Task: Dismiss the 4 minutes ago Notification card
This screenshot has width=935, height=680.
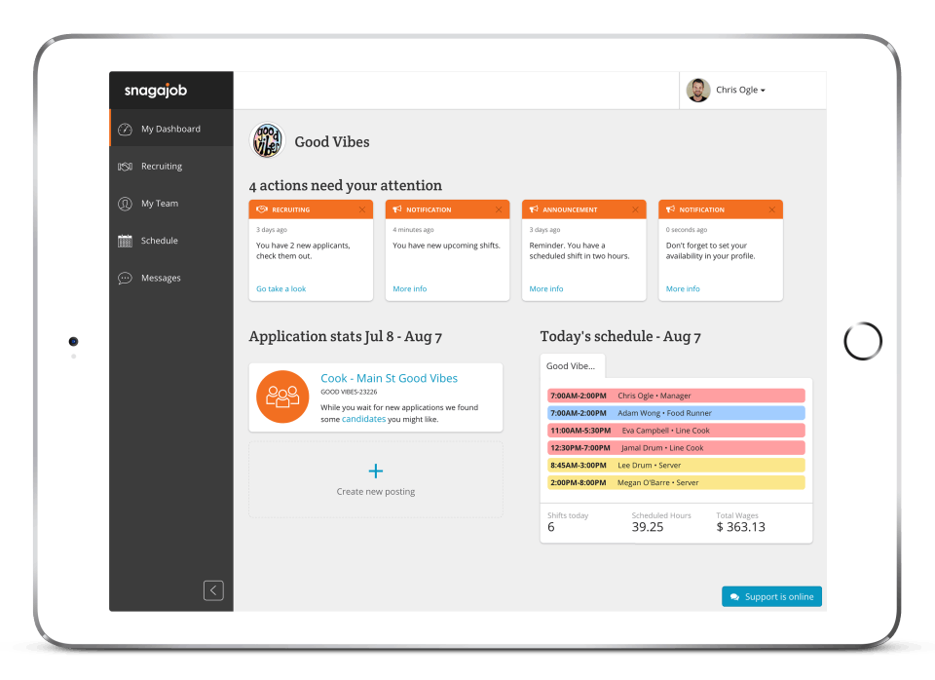Action: point(499,209)
